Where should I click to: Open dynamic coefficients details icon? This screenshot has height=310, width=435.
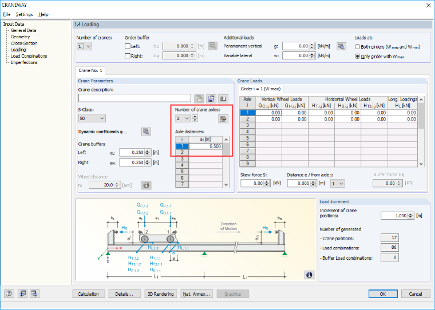tap(146, 132)
